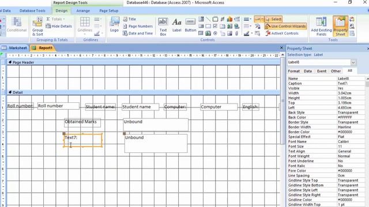Close the Report1 document with X

[x=281, y=48]
